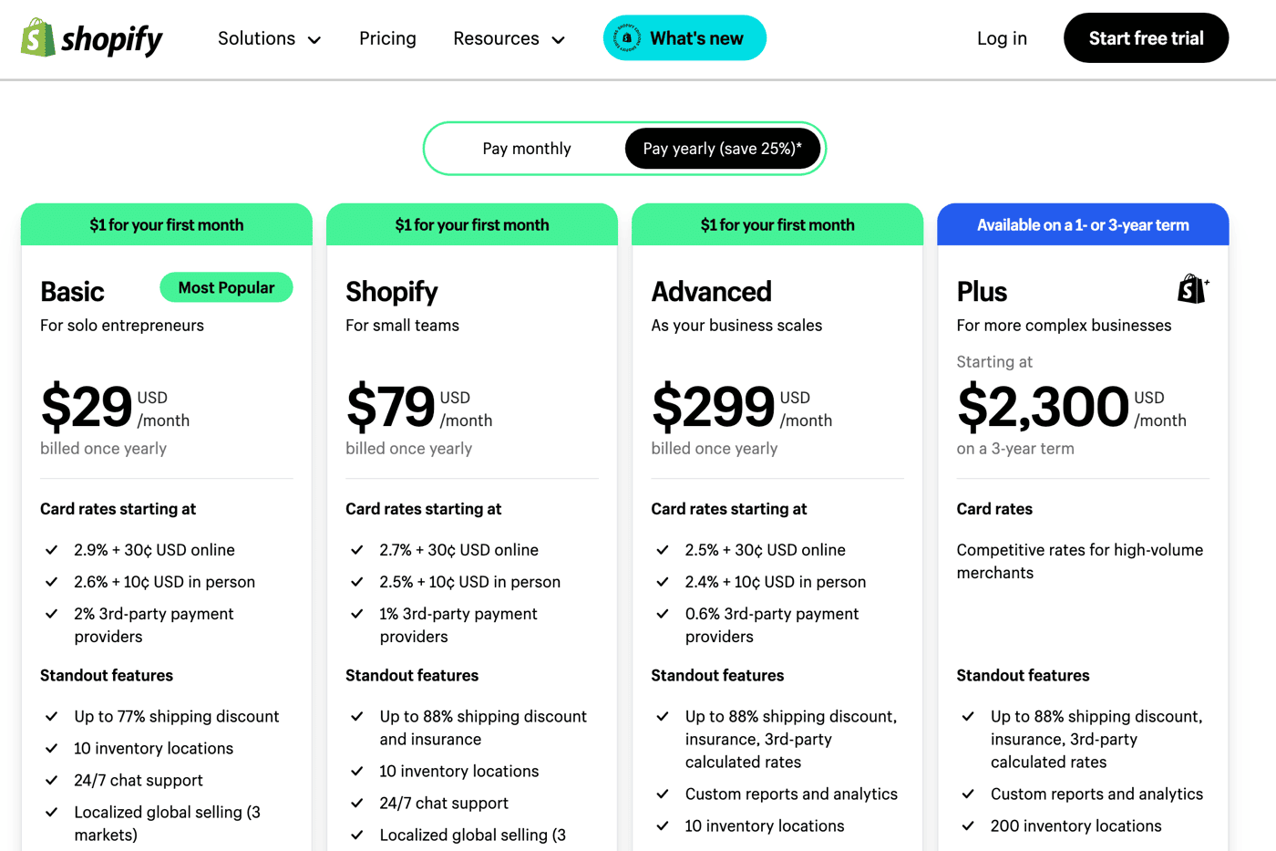Select Pay yearly (save 25%) option

(x=723, y=149)
